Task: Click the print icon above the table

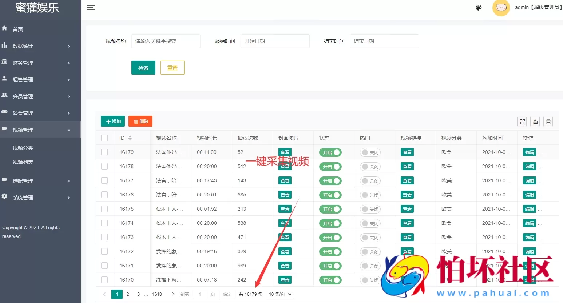Action: coord(548,121)
